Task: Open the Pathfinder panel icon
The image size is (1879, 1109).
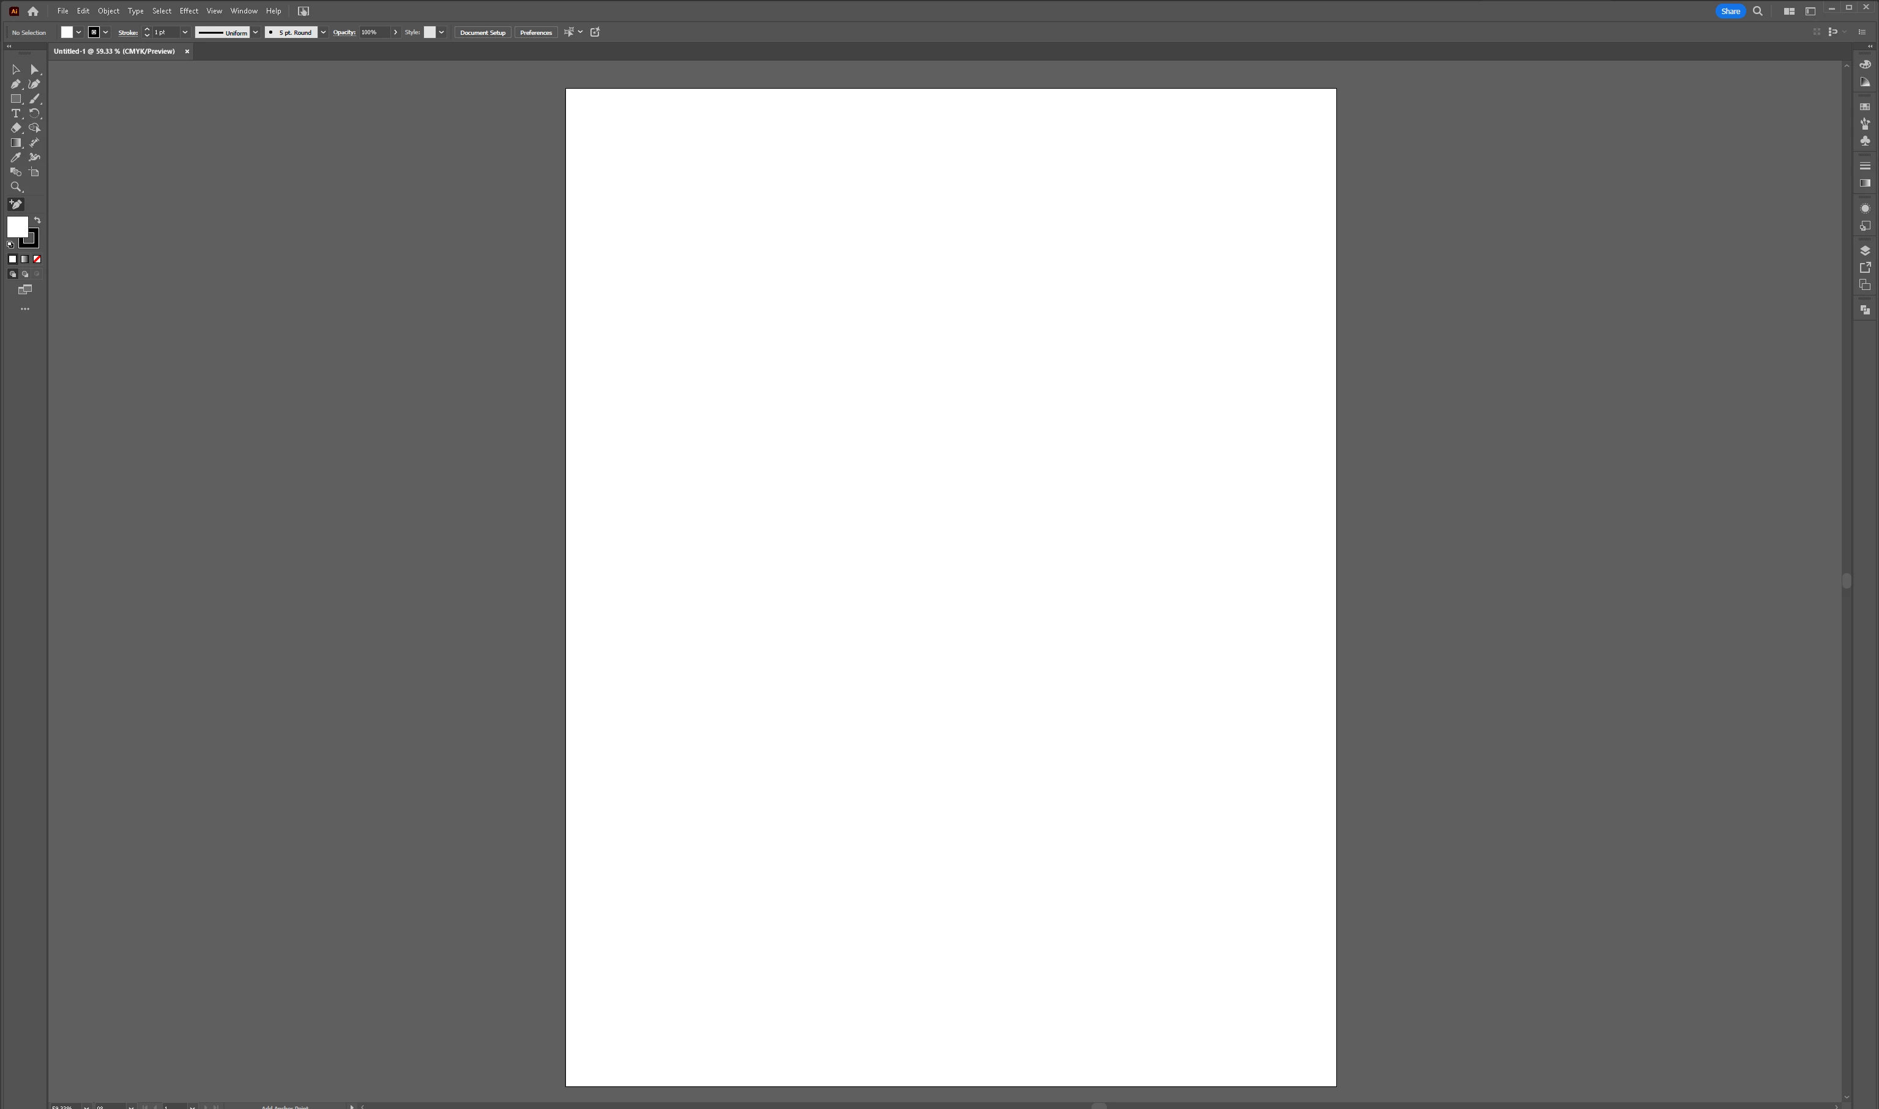Action: tap(1865, 310)
